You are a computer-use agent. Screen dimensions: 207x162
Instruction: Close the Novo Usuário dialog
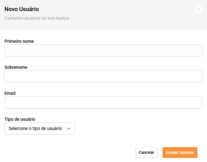(199, 9)
